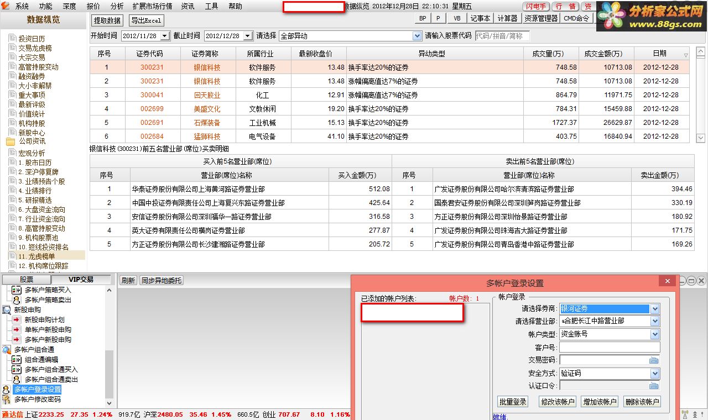Click the 提取数据 button
The height and width of the screenshot is (420, 708).
(107, 20)
